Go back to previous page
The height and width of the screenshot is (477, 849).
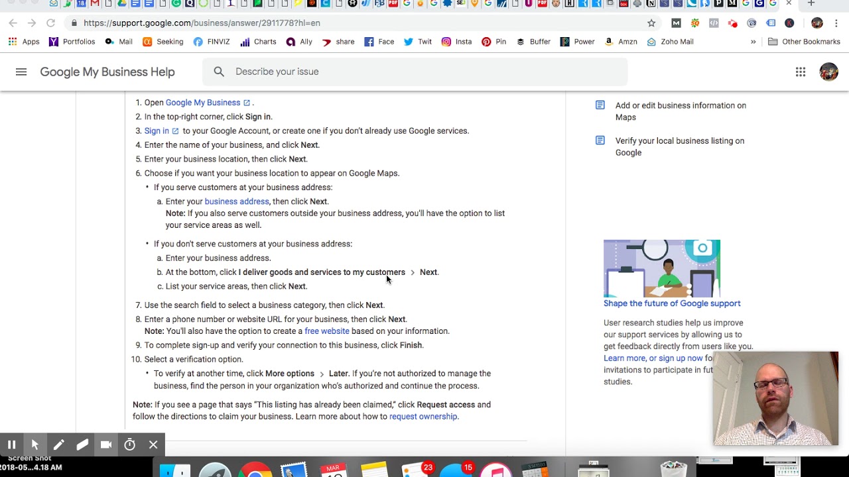pyautogui.click(x=13, y=23)
